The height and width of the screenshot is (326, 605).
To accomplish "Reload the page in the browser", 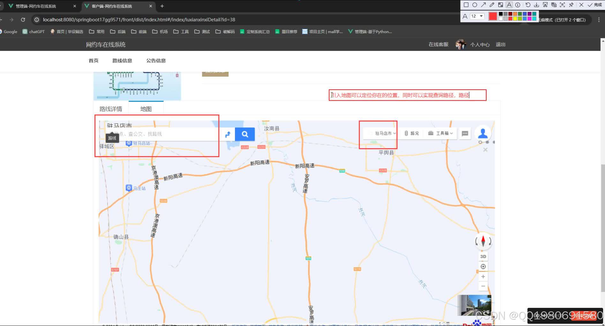I will coord(23,20).
